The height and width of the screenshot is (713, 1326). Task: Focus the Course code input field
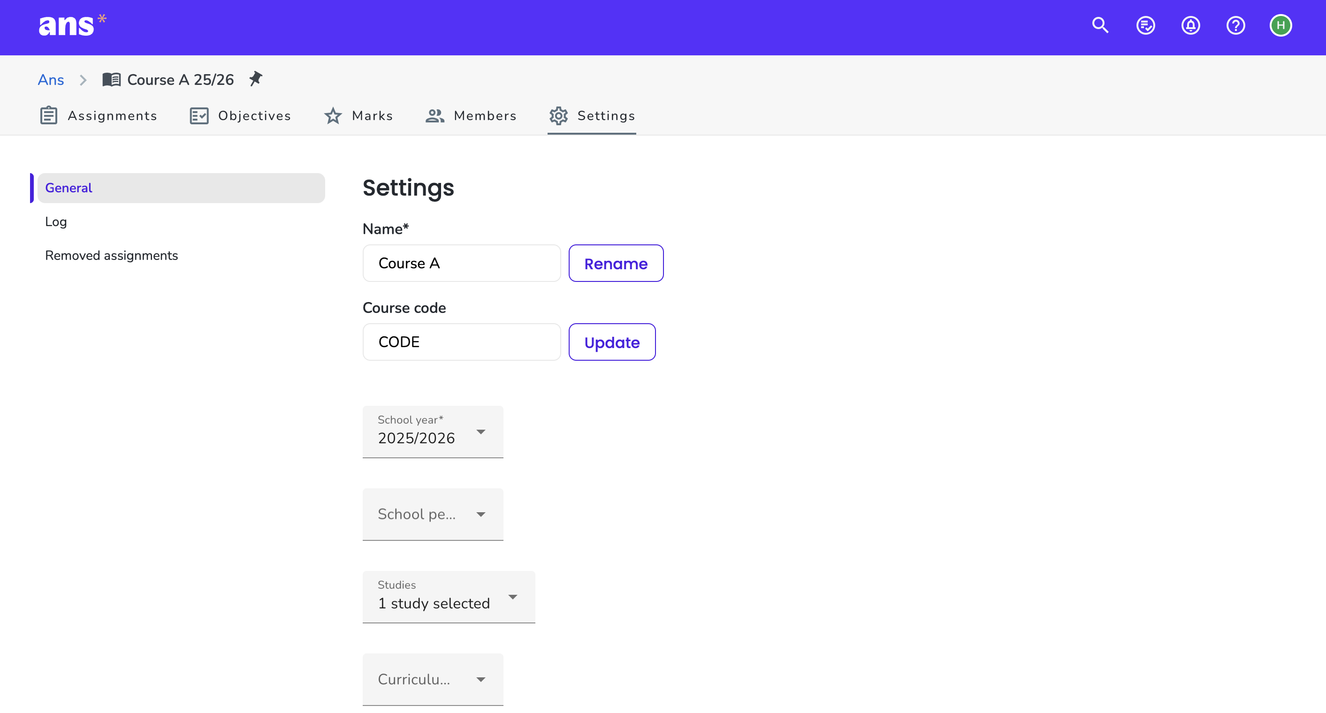pyautogui.click(x=462, y=342)
